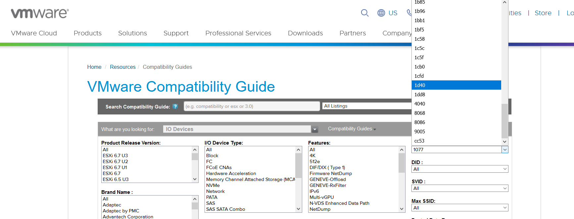
Task: Choose highlighted 1d40 option
Action: point(456,85)
